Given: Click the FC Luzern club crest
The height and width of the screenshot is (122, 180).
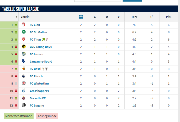Looking at the screenshot, I should 24,54.
